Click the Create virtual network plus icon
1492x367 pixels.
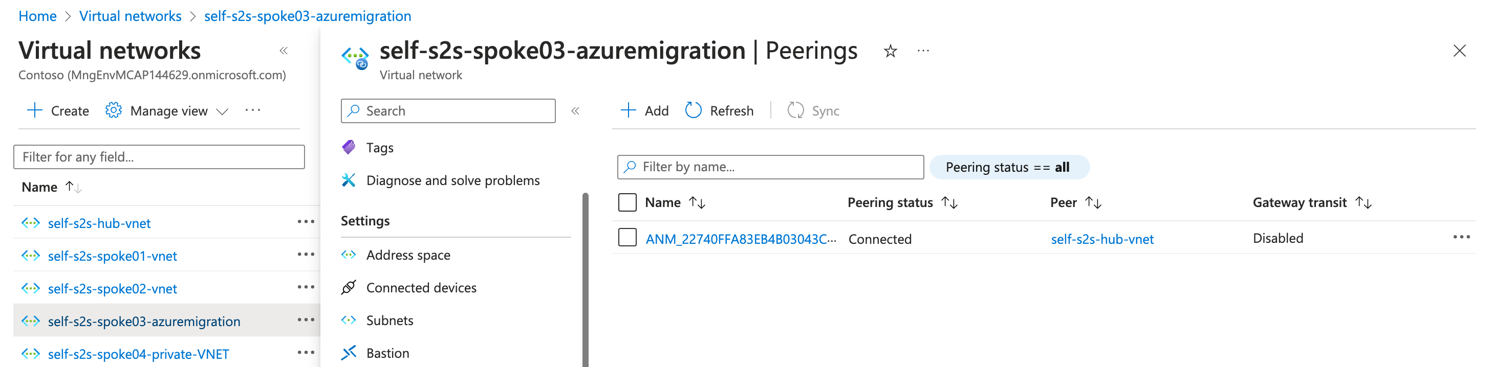[x=35, y=110]
